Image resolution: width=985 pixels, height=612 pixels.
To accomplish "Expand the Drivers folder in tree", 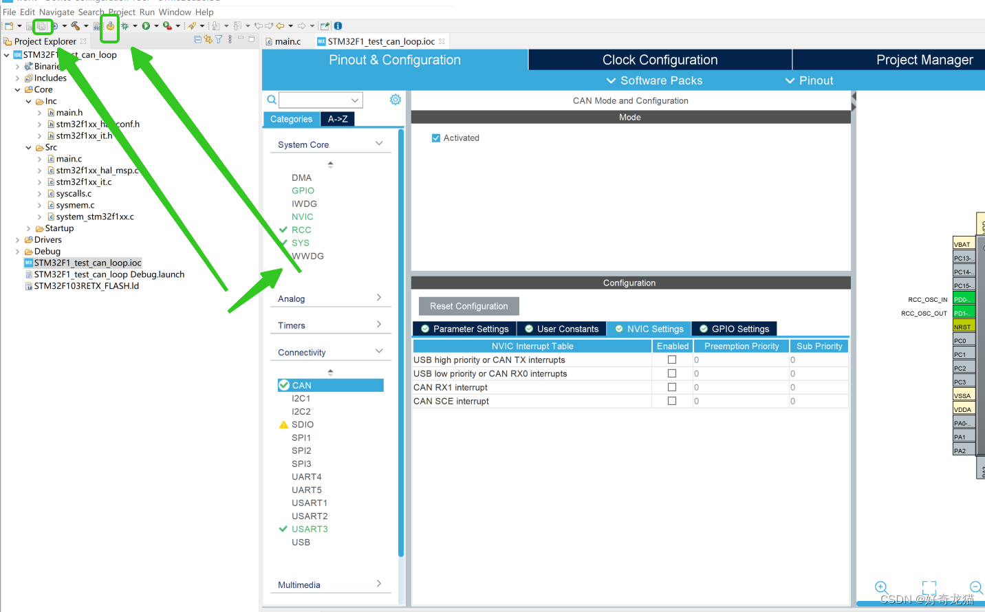I will click(17, 240).
